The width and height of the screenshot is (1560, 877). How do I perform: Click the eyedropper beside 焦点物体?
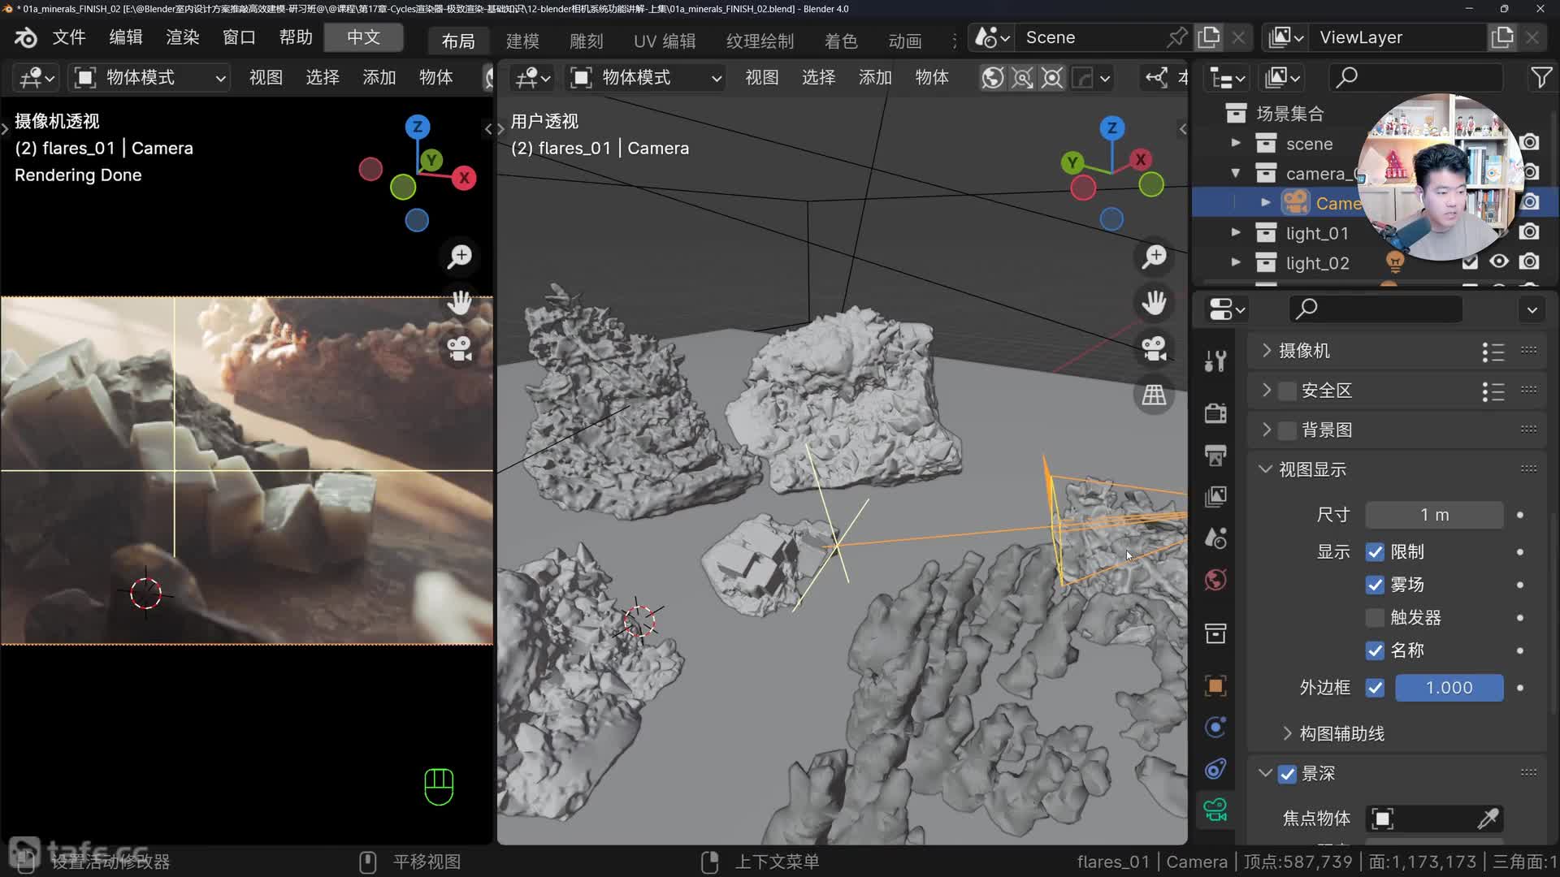[1489, 819]
